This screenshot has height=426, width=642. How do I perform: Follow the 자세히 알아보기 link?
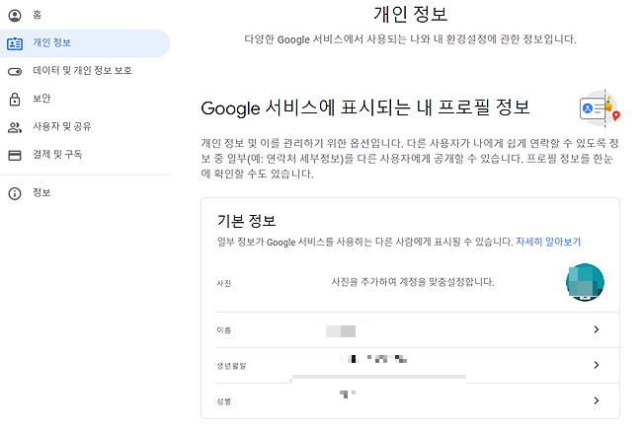click(x=548, y=242)
